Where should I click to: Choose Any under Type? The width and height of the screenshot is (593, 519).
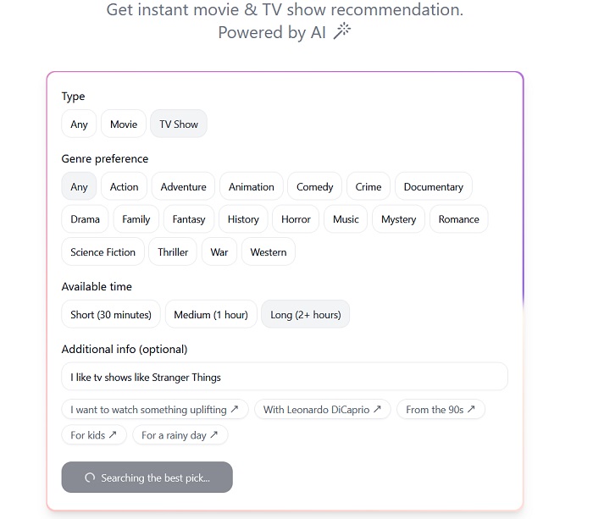[x=79, y=124]
